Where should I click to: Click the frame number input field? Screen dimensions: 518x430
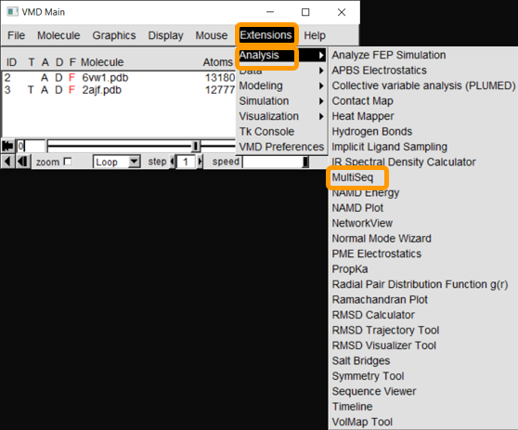[x=31, y=146]
